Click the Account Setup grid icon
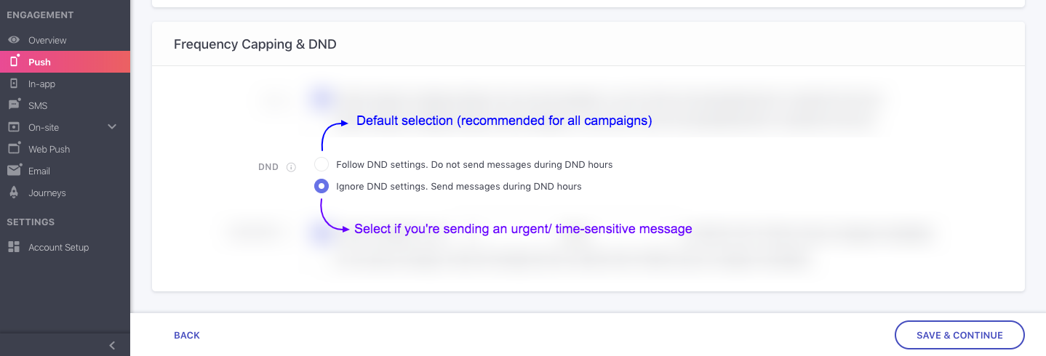The image size is (1046, 356). 14,247
